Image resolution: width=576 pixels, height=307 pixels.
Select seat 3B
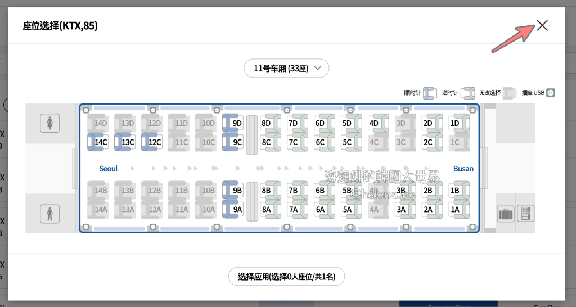(406, 190)
